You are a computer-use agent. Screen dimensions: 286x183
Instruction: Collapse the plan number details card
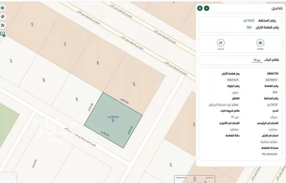point(240,24)
